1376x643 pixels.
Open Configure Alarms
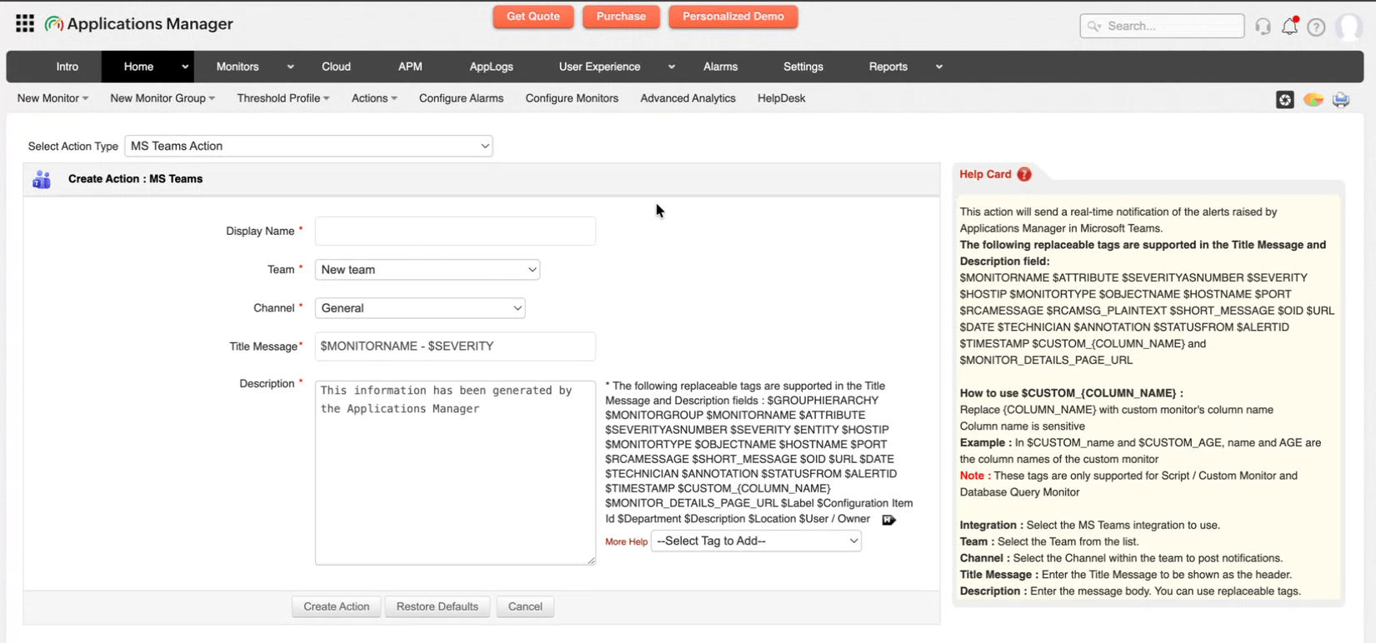[462, 98]
